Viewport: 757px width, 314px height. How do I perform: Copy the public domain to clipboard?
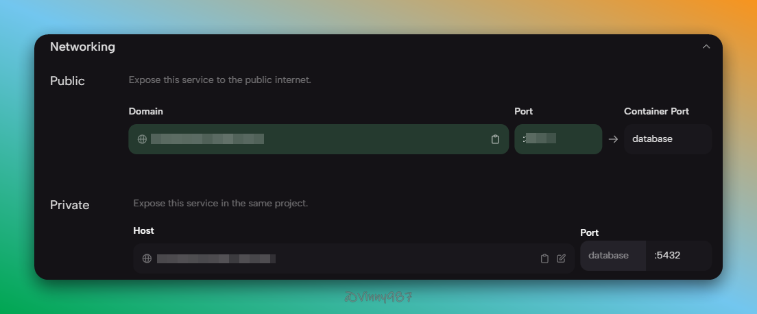tap(495, 139)
